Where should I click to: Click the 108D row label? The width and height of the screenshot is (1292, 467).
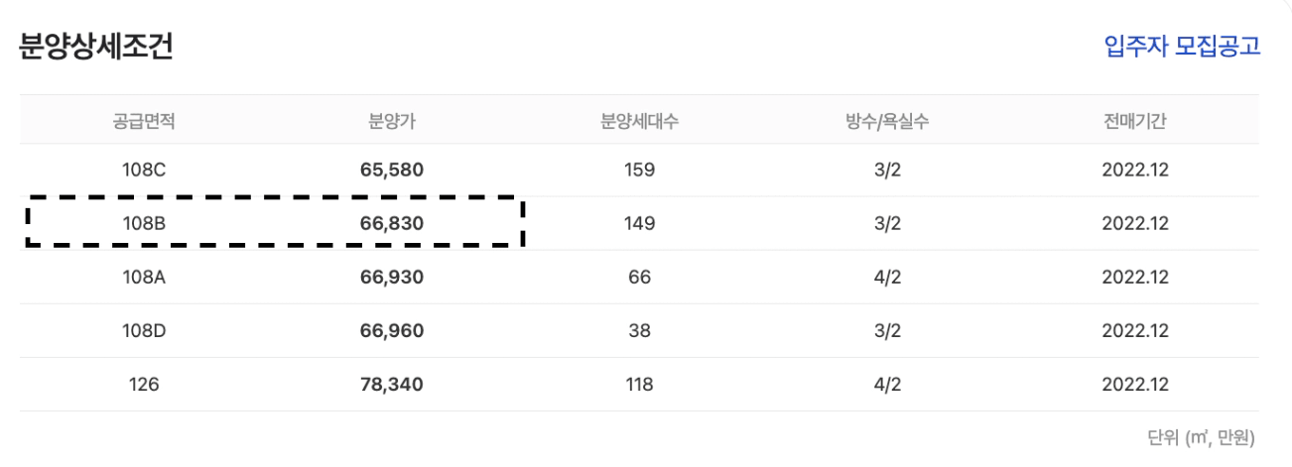(144, 330)
